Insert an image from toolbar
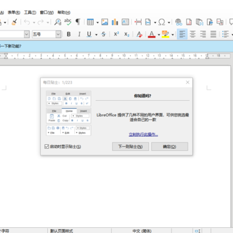 click(x=105, y=22)
